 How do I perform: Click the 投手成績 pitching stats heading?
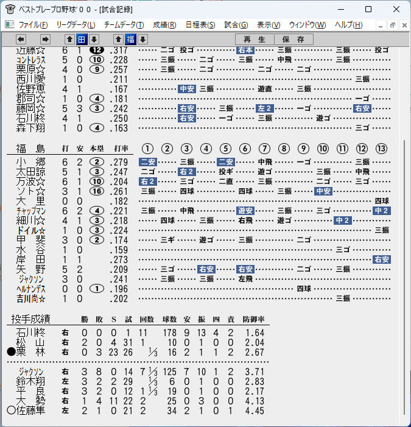[x=31, y=319]
